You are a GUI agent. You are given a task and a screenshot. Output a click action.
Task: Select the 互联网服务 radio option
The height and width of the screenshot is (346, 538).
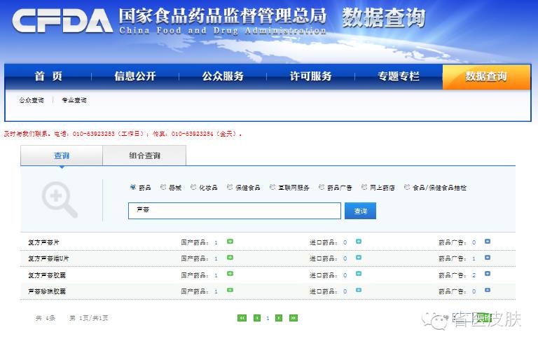tap(273, 187)
